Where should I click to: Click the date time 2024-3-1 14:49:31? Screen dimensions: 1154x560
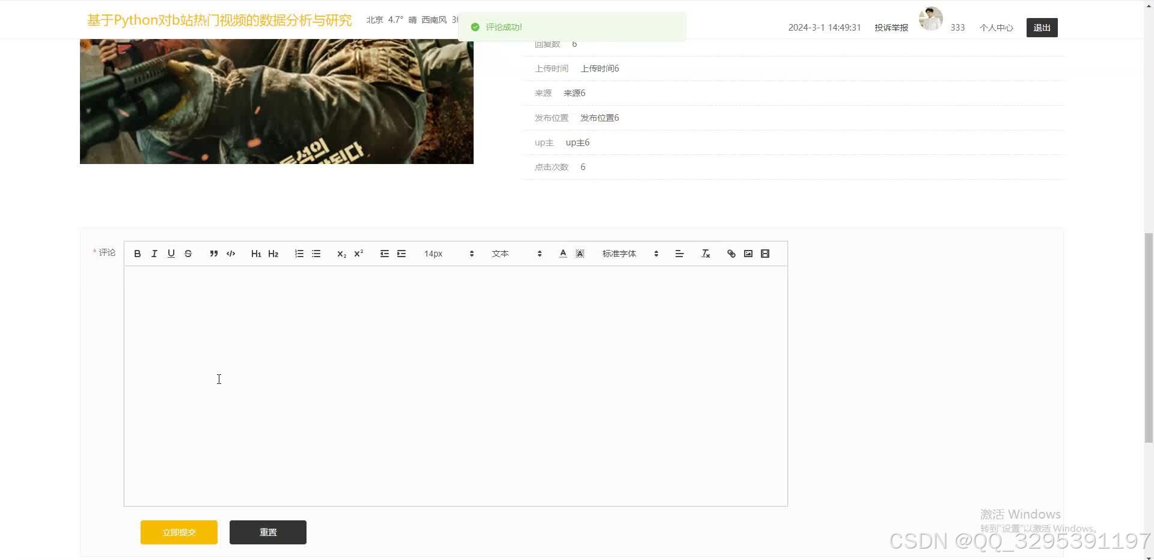[825, 28]
